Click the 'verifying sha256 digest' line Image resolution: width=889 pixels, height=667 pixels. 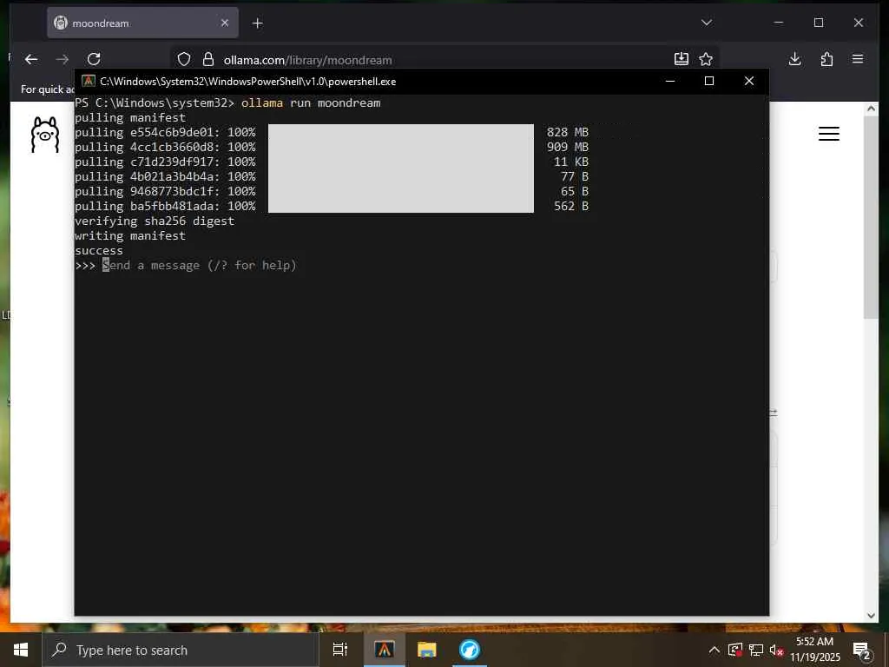(155, 221)
